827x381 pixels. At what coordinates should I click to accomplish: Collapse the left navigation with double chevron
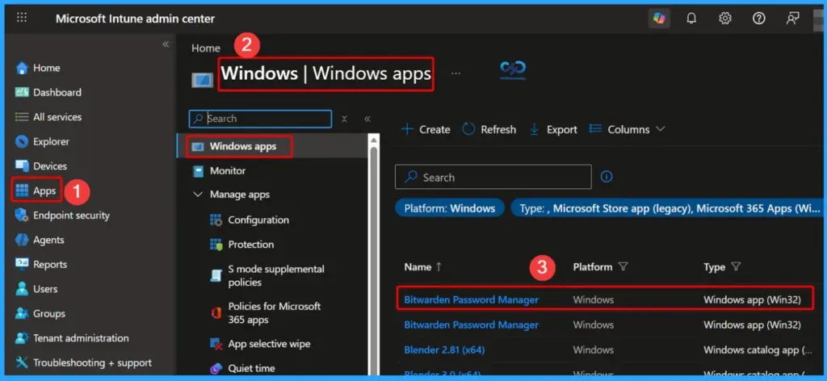tap(166, 44)
